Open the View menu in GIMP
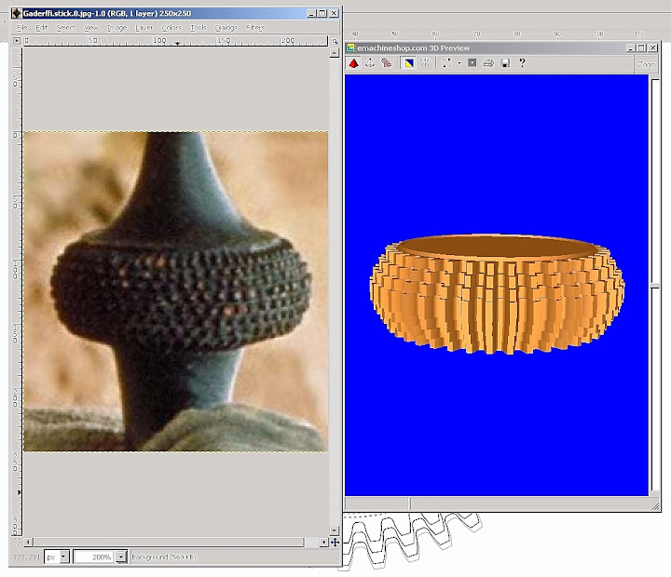This screenshot has height=577, width=671. coord(90,27)
